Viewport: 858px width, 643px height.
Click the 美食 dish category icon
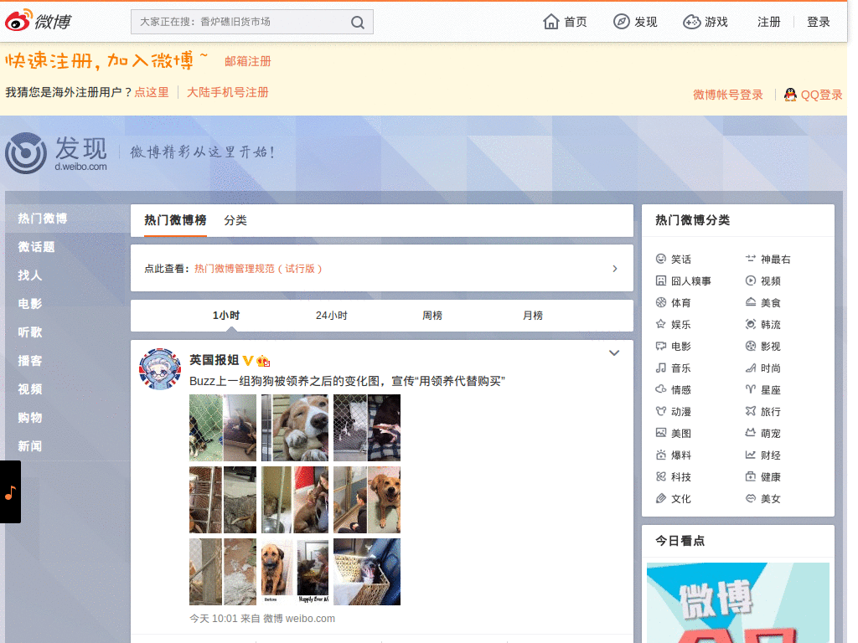750,302
